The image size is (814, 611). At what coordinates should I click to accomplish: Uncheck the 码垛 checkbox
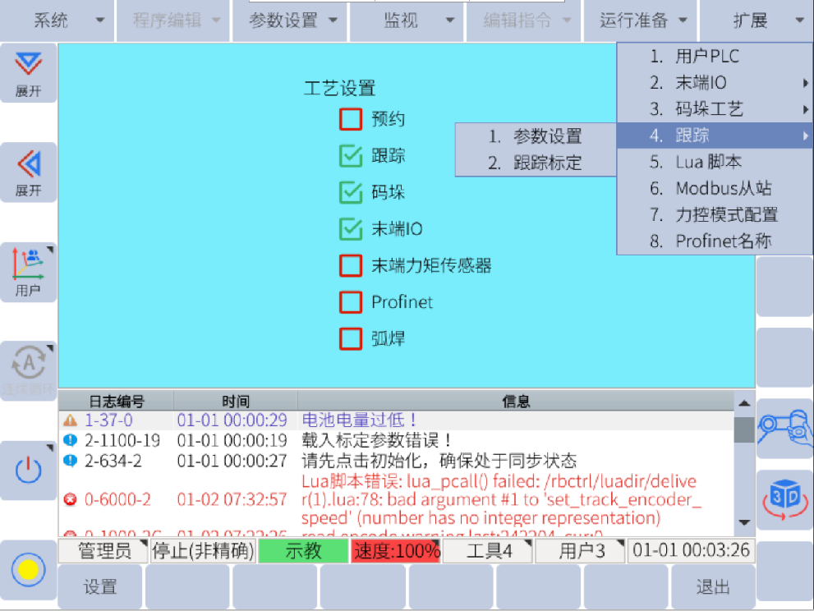point(351,193)
